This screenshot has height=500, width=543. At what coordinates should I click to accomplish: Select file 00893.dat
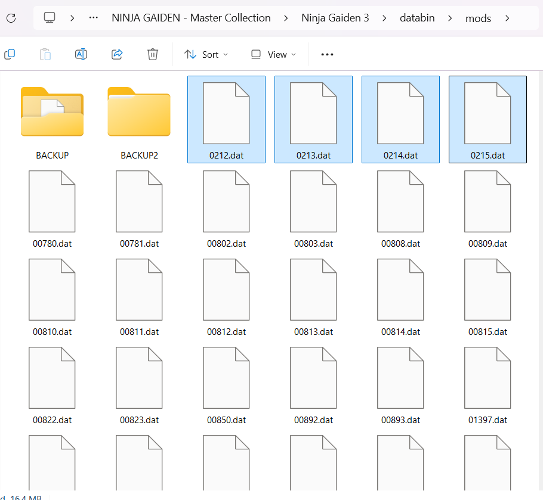pyautogui.click(x=400, y=385)
